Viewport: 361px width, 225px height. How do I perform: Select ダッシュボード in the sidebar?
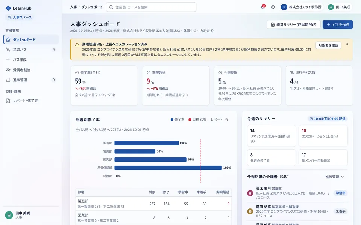[31, 39]
